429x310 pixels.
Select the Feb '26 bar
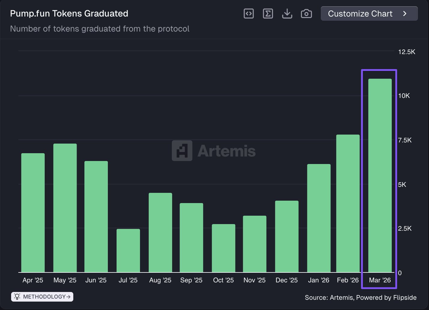(348, 203)
